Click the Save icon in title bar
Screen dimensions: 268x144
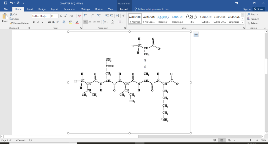click(6, 3)
